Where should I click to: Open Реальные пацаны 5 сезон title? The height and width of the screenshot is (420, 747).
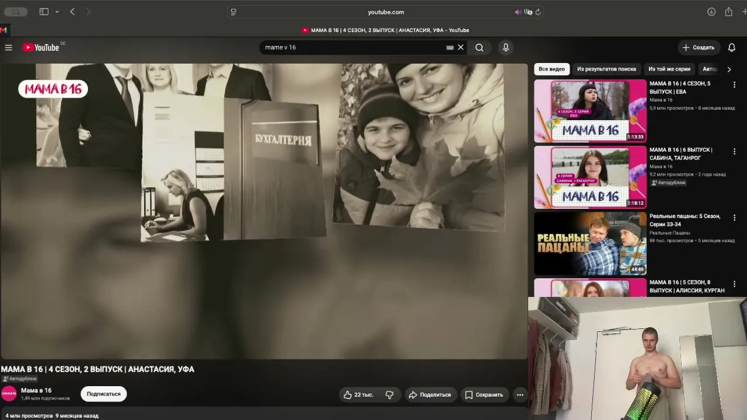coord(685,220)
